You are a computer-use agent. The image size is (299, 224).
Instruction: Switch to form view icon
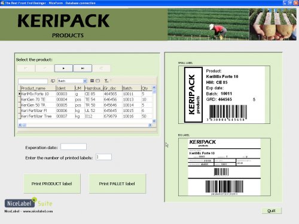(97, 80)
